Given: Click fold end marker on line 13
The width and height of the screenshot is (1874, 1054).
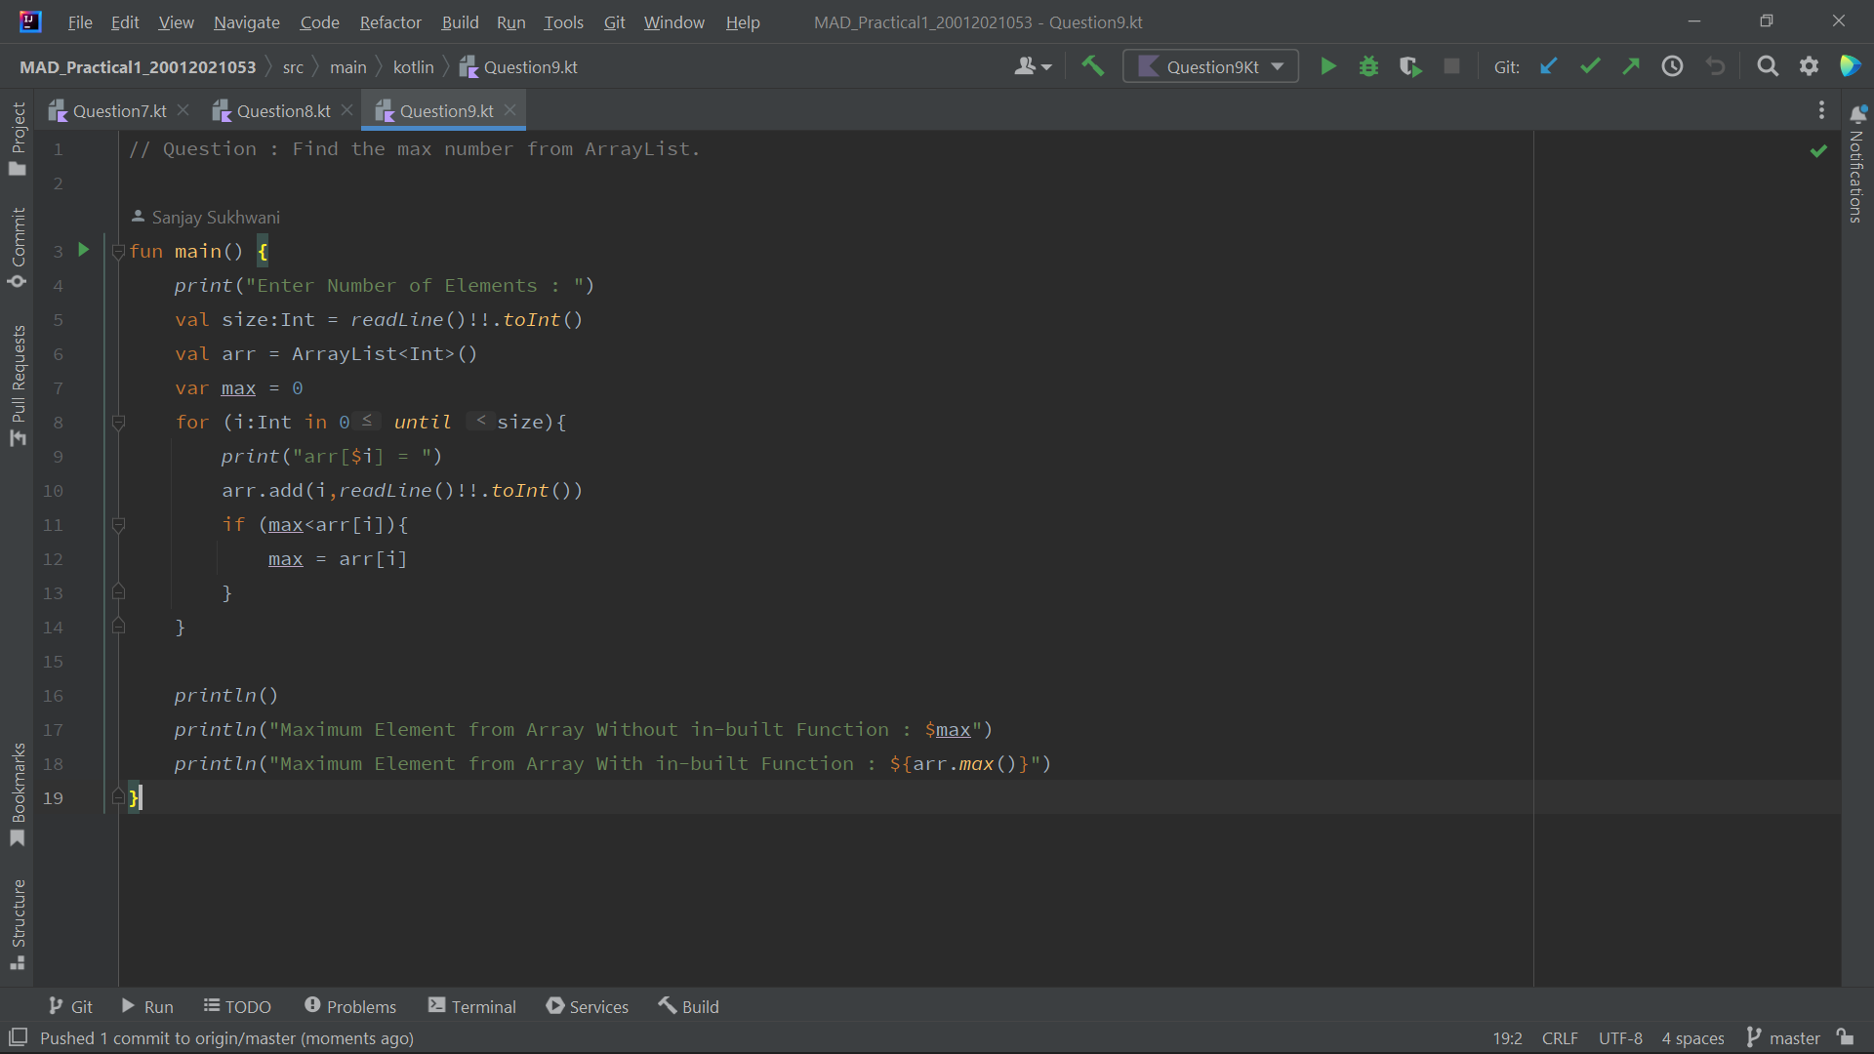Looking at the screenshot, I should coord(118,591).
